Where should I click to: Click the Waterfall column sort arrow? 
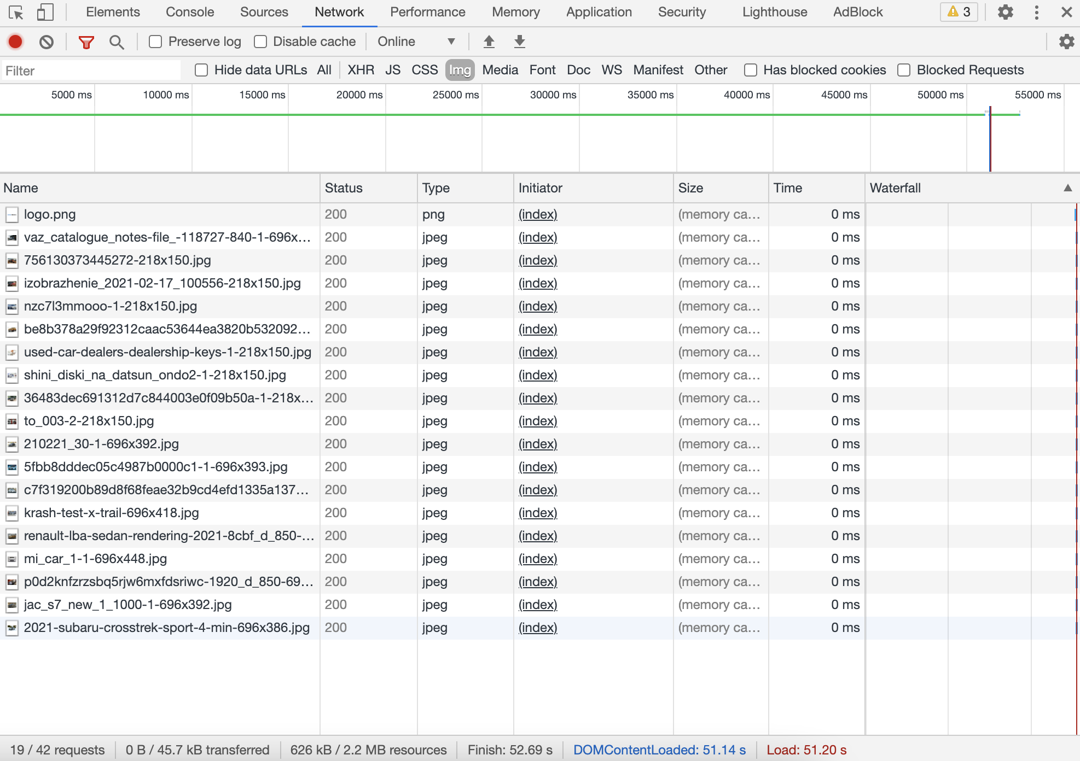click(1067, 188)
